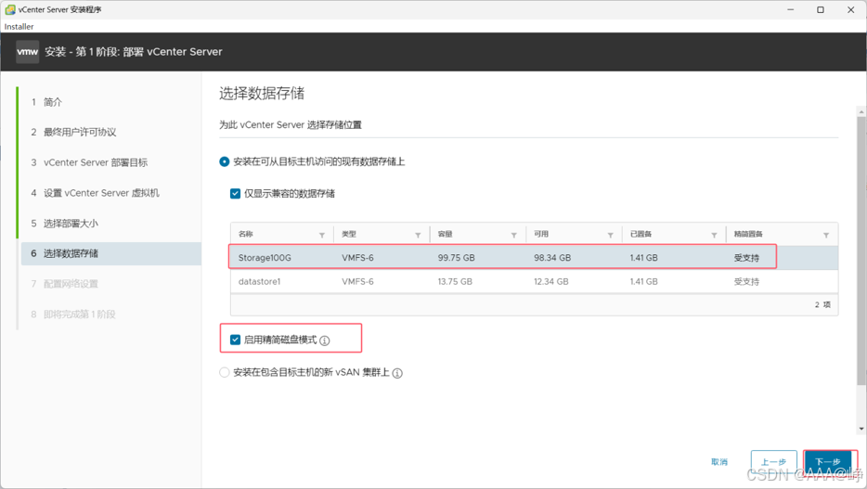Open the filter for 可用 column
Viewport: 867px width, 489px height.
pos(611,236)
